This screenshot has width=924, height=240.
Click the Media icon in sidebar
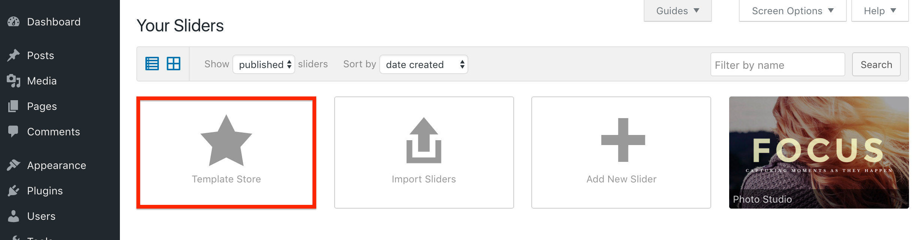point(13,81)
